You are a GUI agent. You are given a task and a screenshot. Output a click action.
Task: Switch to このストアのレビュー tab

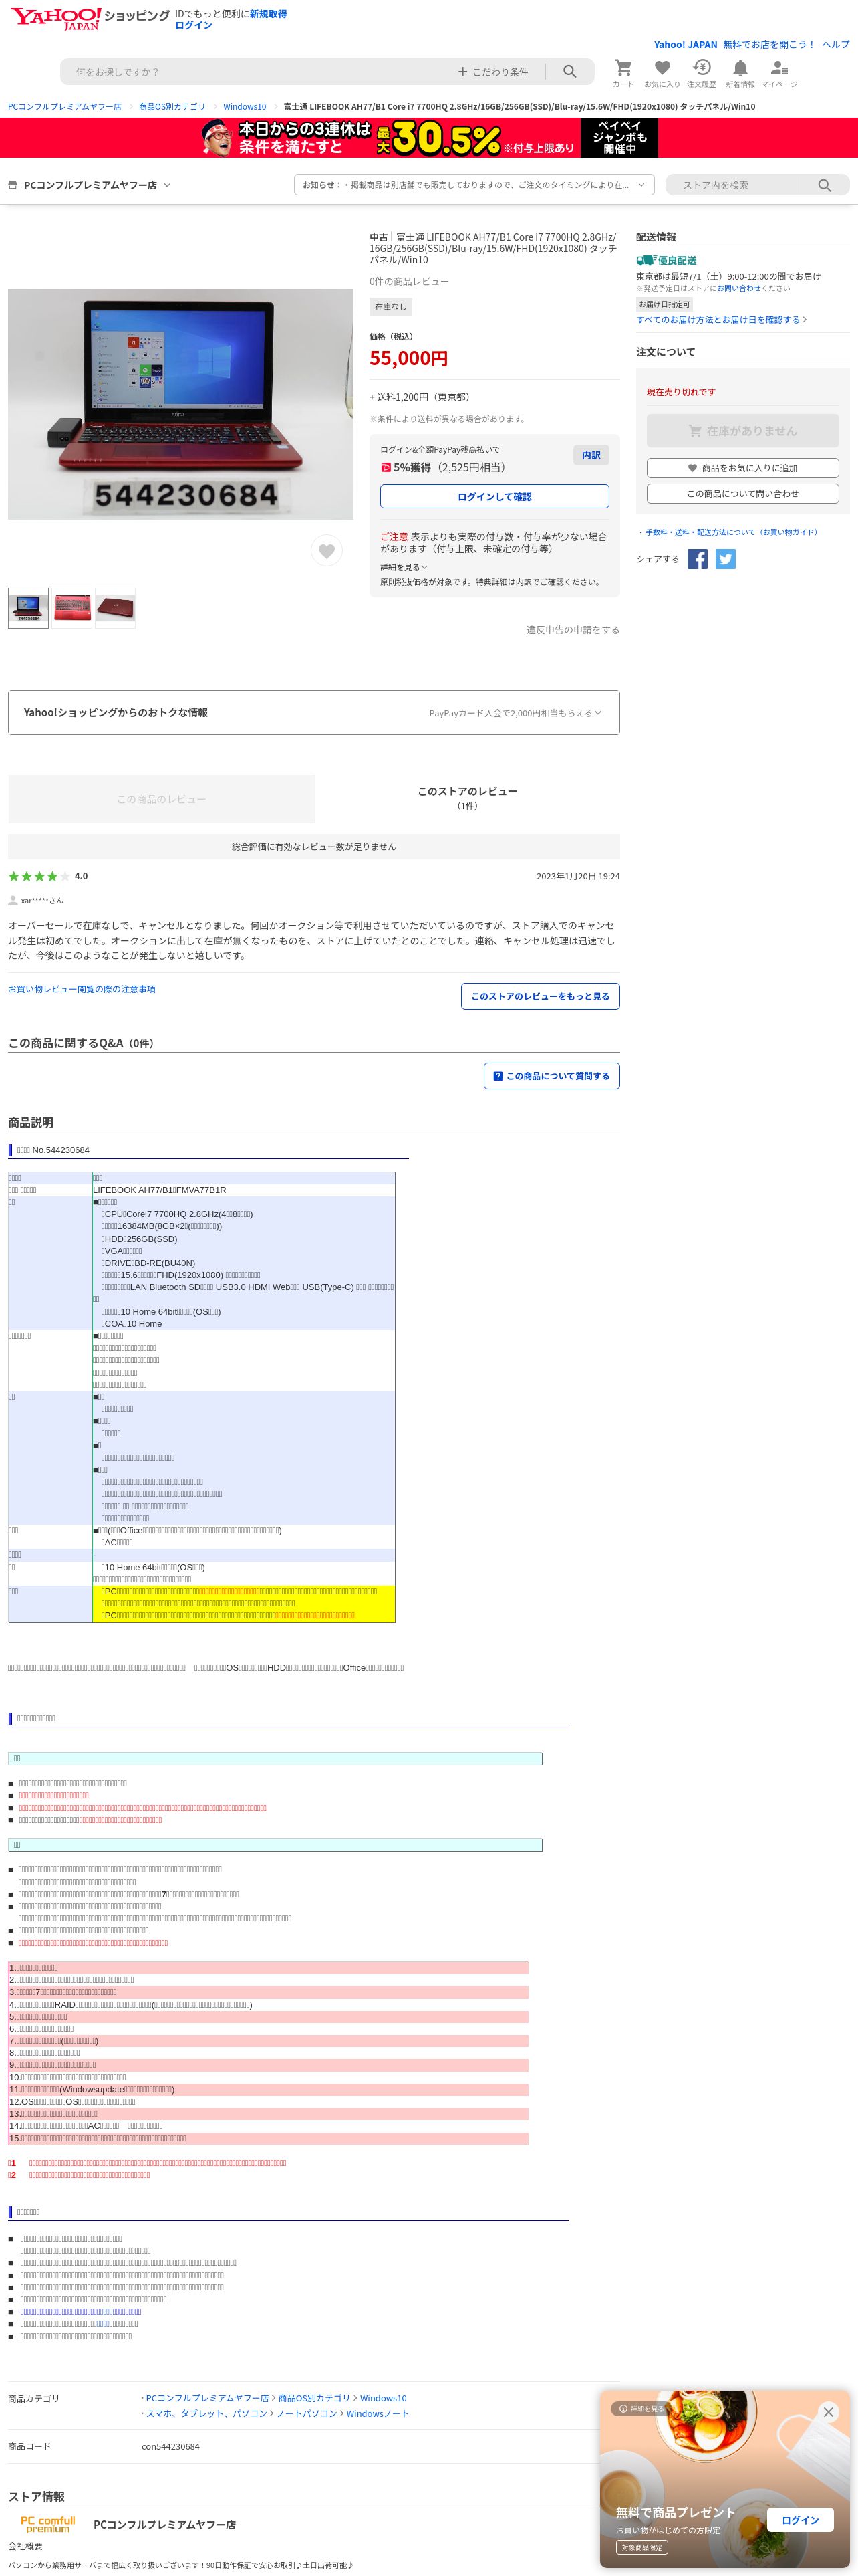tap(468, 798)
